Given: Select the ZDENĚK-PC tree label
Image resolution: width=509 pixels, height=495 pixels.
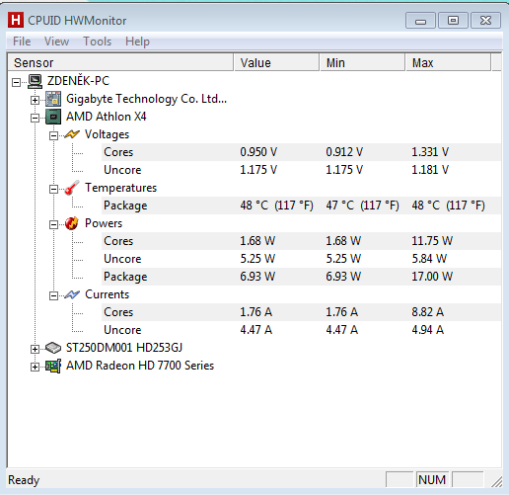Looking at the screenshot, I should pyautogui.click(x=78, y=81).
